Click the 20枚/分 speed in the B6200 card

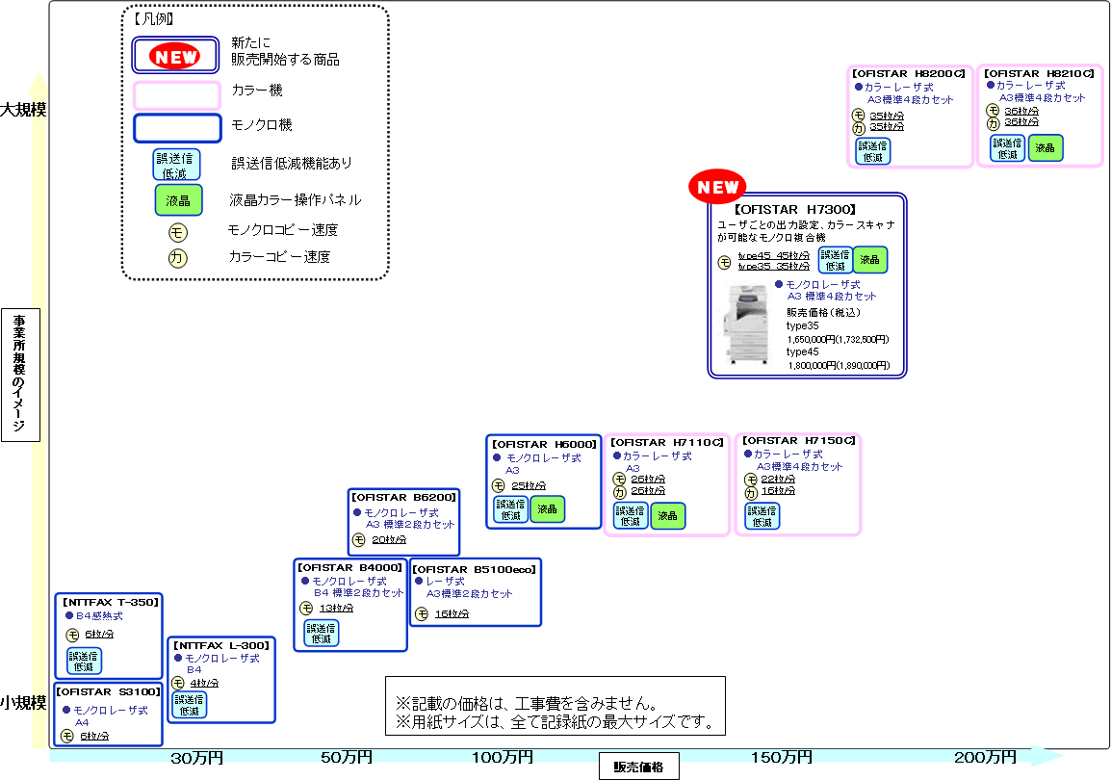pyautogui.click(x=389, y=540)
